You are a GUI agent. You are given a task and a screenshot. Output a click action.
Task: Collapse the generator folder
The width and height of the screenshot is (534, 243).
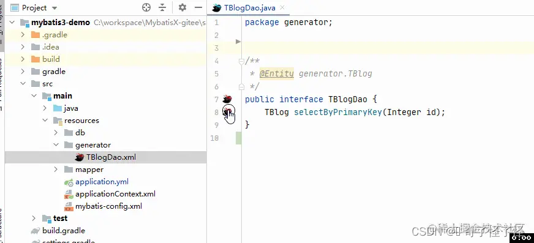(56, 145)
